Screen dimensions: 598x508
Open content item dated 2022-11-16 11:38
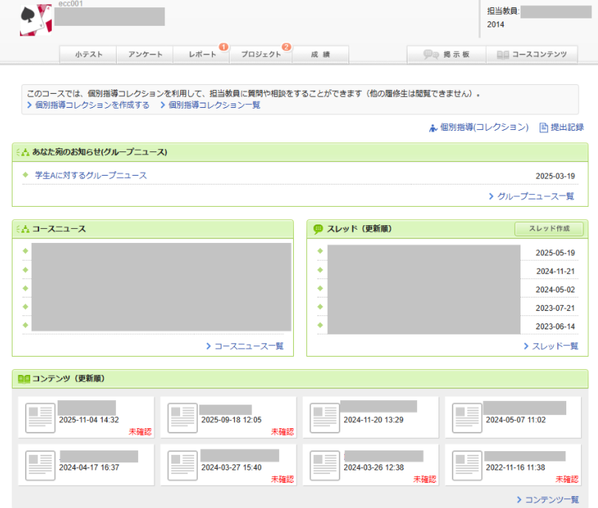[515, 465]
